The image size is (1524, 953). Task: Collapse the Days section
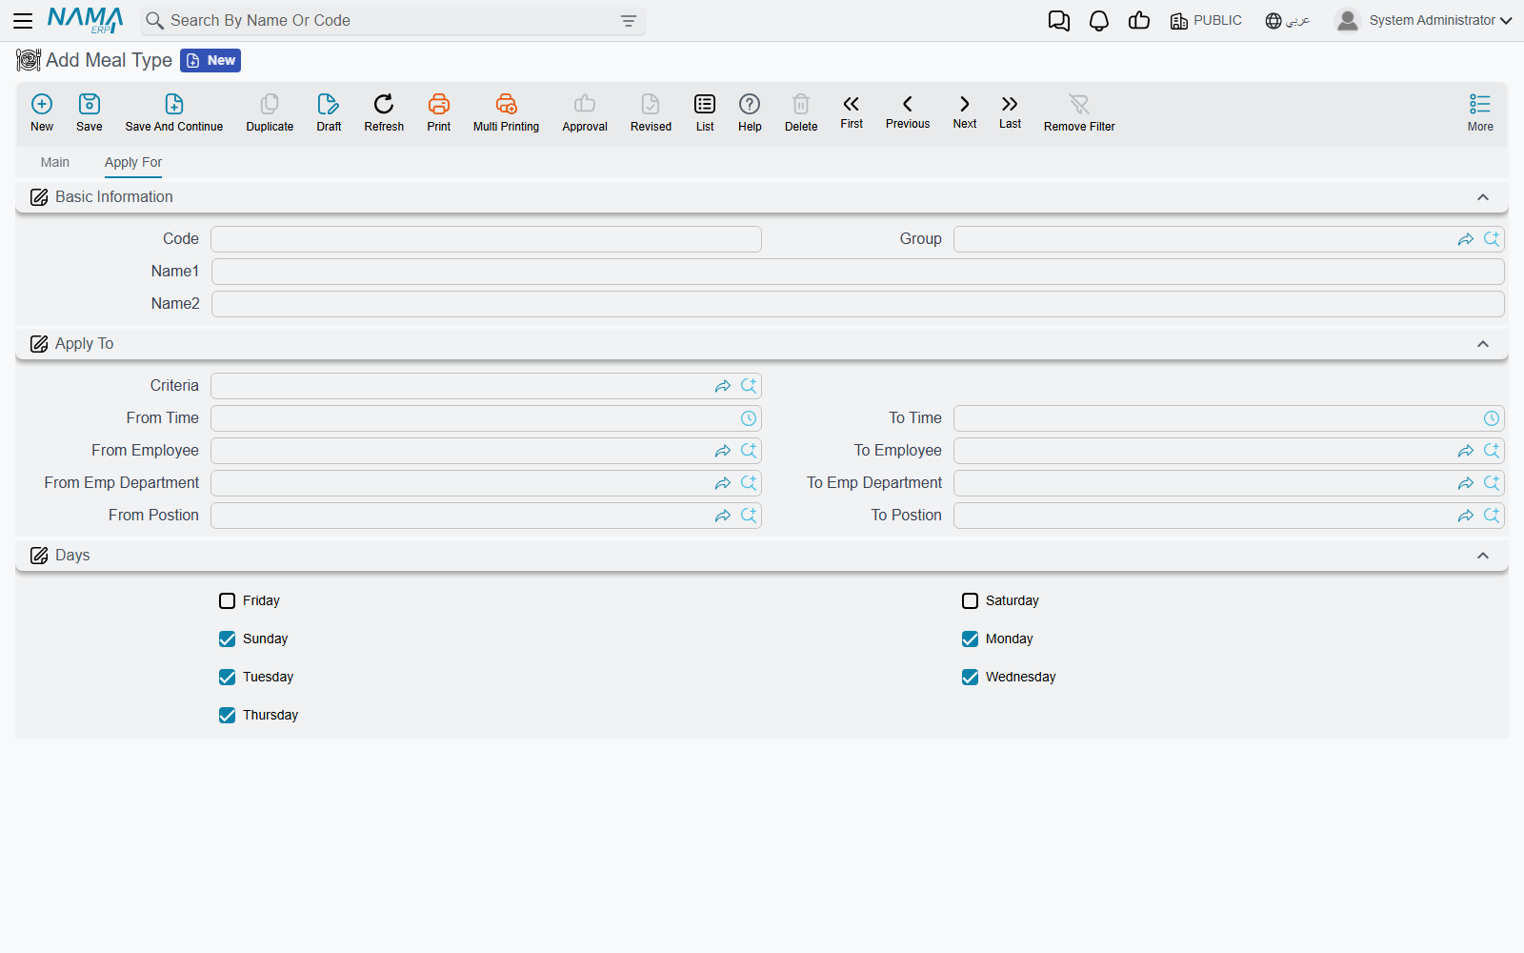tap(1482, 556)
